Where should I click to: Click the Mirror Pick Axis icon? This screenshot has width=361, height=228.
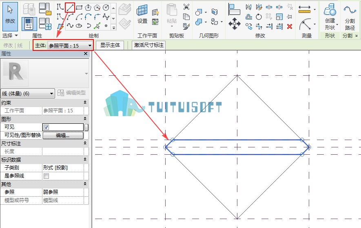[x=249, y=7]
